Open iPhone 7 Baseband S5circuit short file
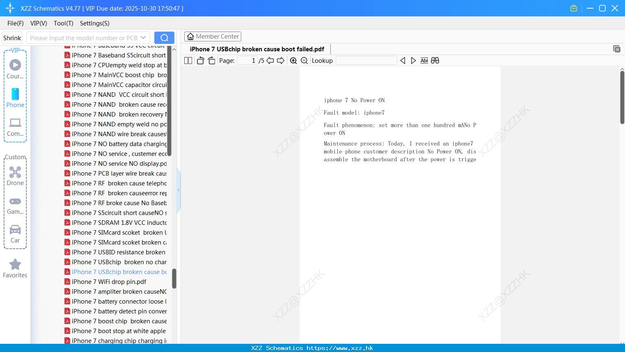 pyautogui.click(x=115, y=55)
